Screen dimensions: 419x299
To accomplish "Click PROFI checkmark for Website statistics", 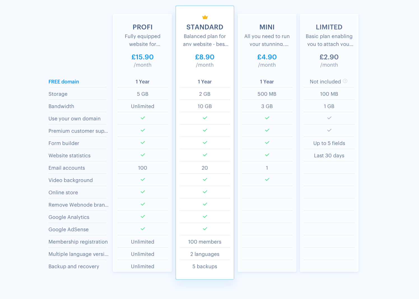I will (x=143, y=155).
